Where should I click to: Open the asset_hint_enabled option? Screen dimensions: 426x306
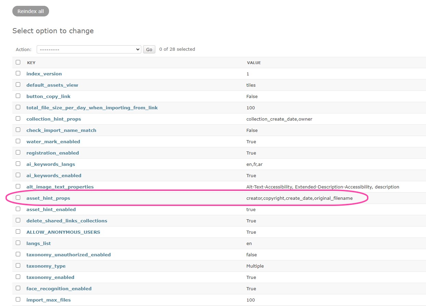point(51,209)
